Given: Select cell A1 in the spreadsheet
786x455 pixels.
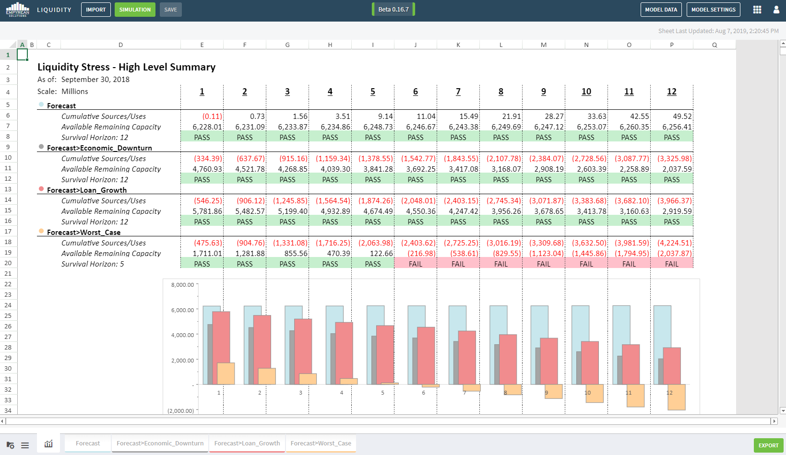Looking at the screenshot, I should pos(22,55).
